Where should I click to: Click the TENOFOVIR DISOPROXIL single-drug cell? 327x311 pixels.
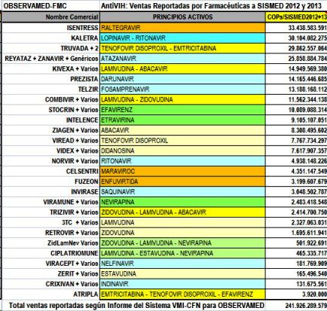[182, 141]
